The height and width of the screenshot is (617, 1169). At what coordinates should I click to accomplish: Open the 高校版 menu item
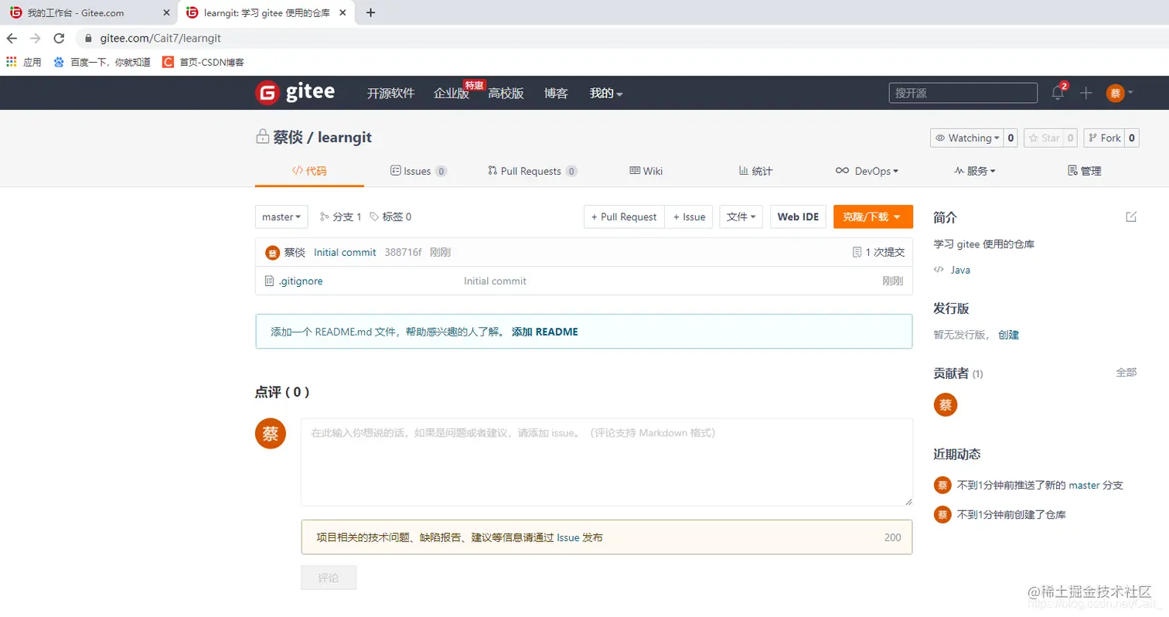506,93
